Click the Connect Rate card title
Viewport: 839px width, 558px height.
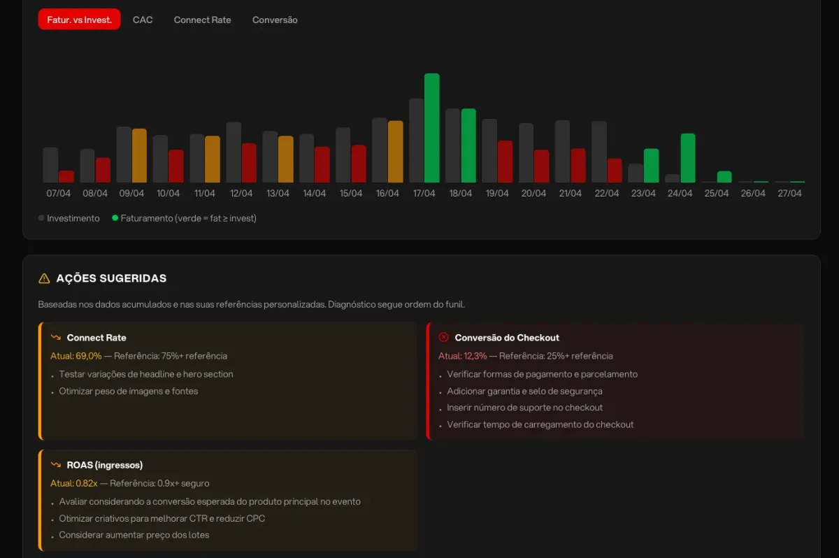[96, 338]
